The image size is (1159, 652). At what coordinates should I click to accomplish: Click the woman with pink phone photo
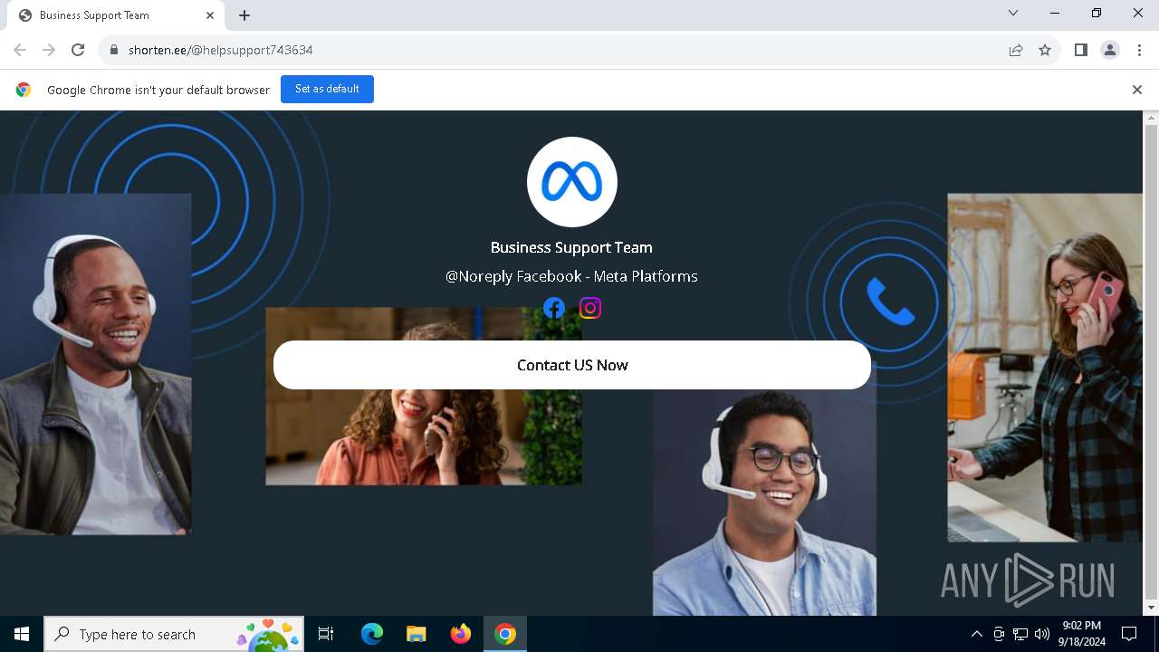(1045, 368)
